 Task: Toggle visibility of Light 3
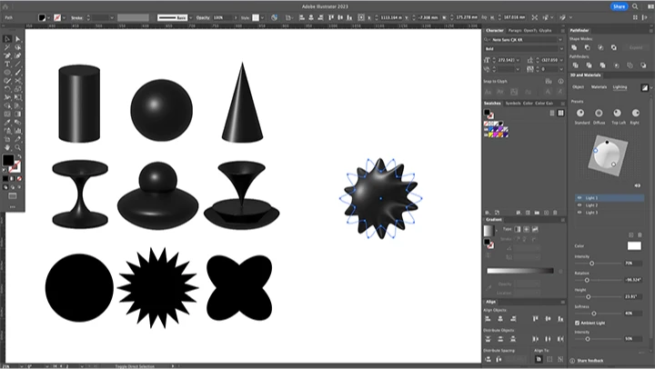click(579, 213)
